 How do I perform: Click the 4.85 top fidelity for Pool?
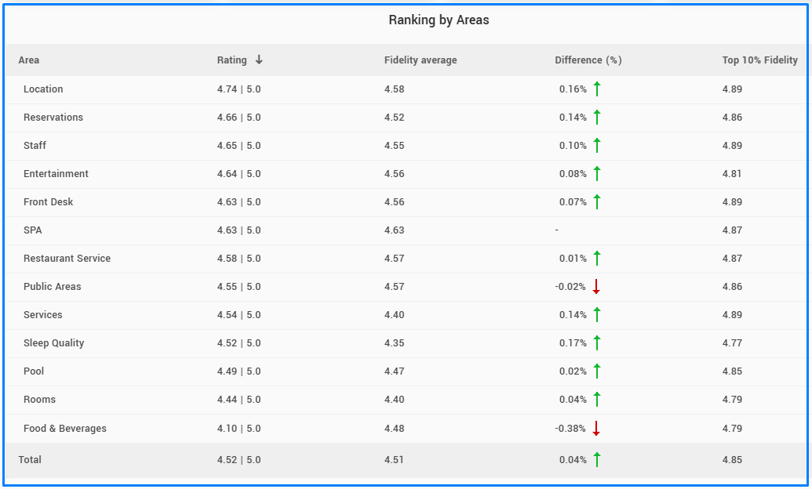click(732, 371)
